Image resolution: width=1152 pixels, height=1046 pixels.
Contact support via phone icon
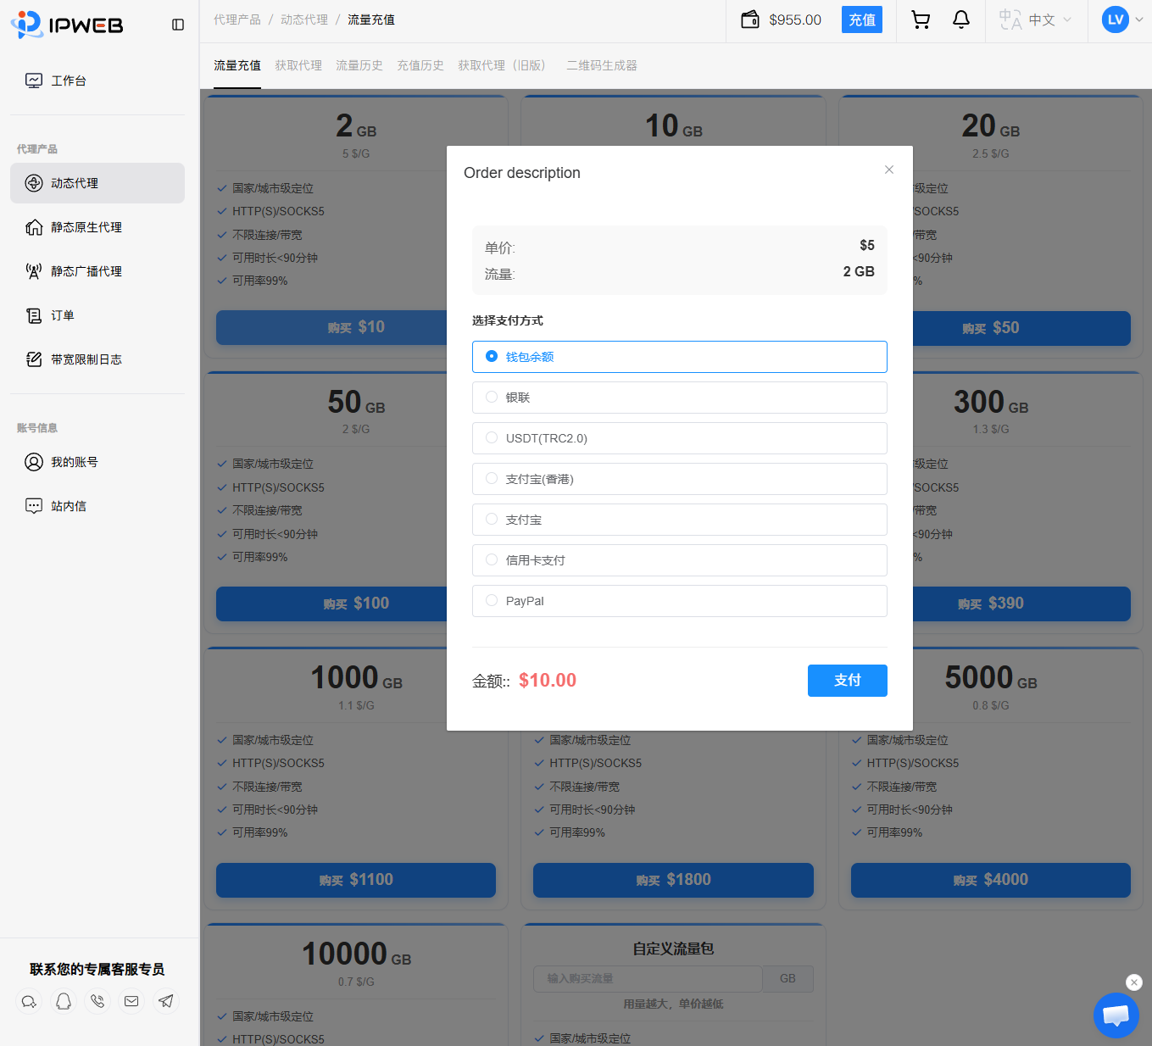click(97, 1001)
